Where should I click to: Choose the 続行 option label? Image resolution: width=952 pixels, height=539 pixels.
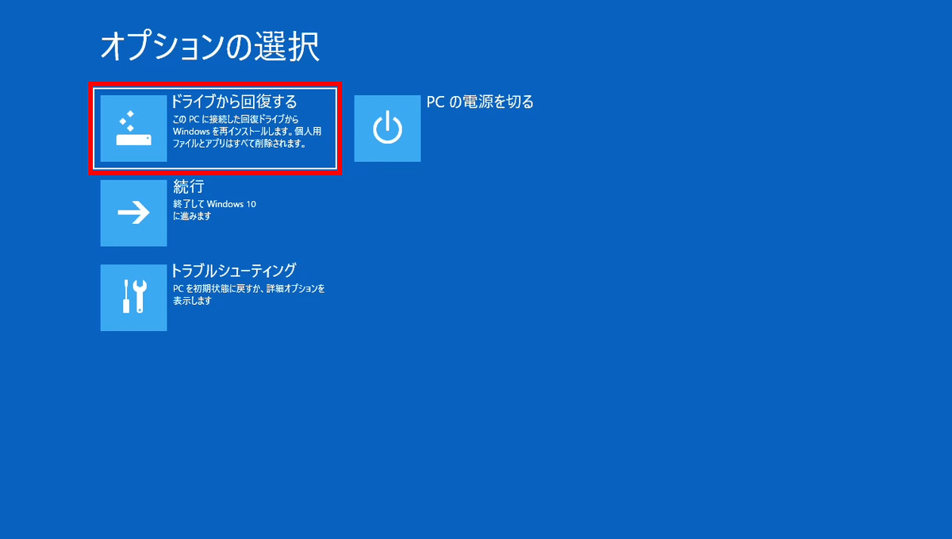189,187
